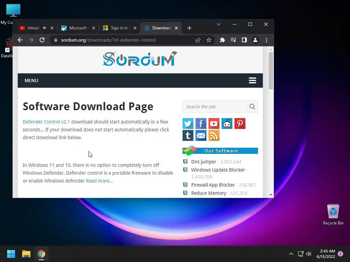Expand the MENU navigation bar
The height and width of the screenshot is (262, 350).
[x=140, y=81]
